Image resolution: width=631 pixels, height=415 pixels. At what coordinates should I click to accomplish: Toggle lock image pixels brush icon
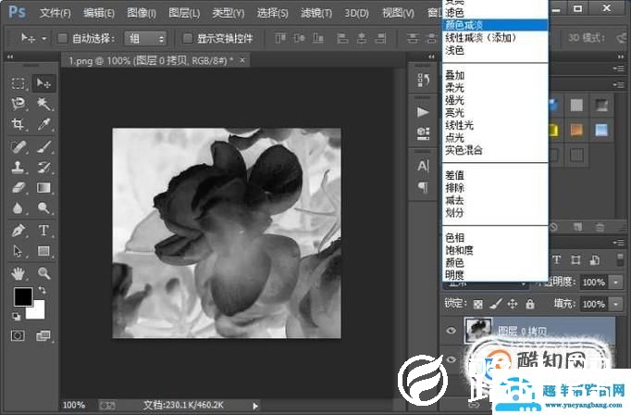[x=496, y=304]
